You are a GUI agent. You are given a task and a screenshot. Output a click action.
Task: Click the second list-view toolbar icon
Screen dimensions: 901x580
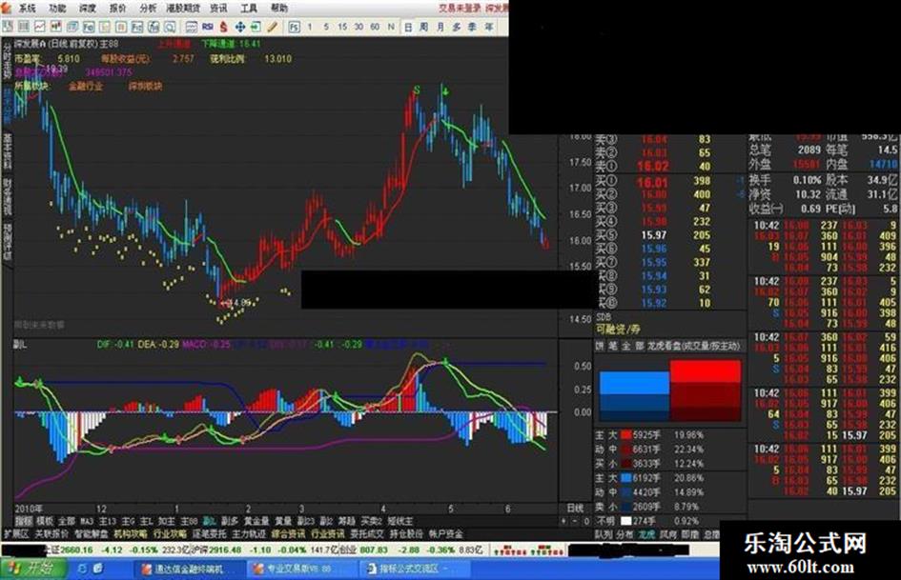pos(24,27)
